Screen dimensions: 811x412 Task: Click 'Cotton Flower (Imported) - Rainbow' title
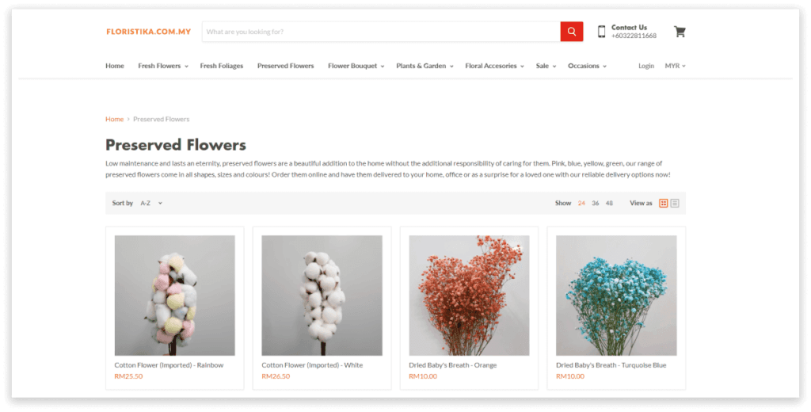(169, 365)
